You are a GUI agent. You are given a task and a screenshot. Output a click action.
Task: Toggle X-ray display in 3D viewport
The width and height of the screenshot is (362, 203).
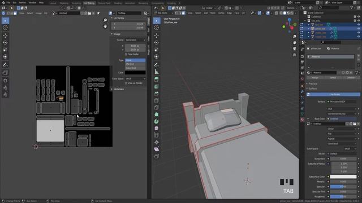coord(277,13)
